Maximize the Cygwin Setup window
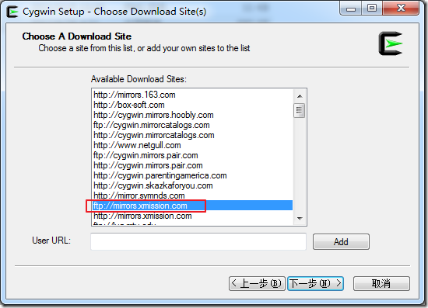The image size is (428, 308). [372, 9]
